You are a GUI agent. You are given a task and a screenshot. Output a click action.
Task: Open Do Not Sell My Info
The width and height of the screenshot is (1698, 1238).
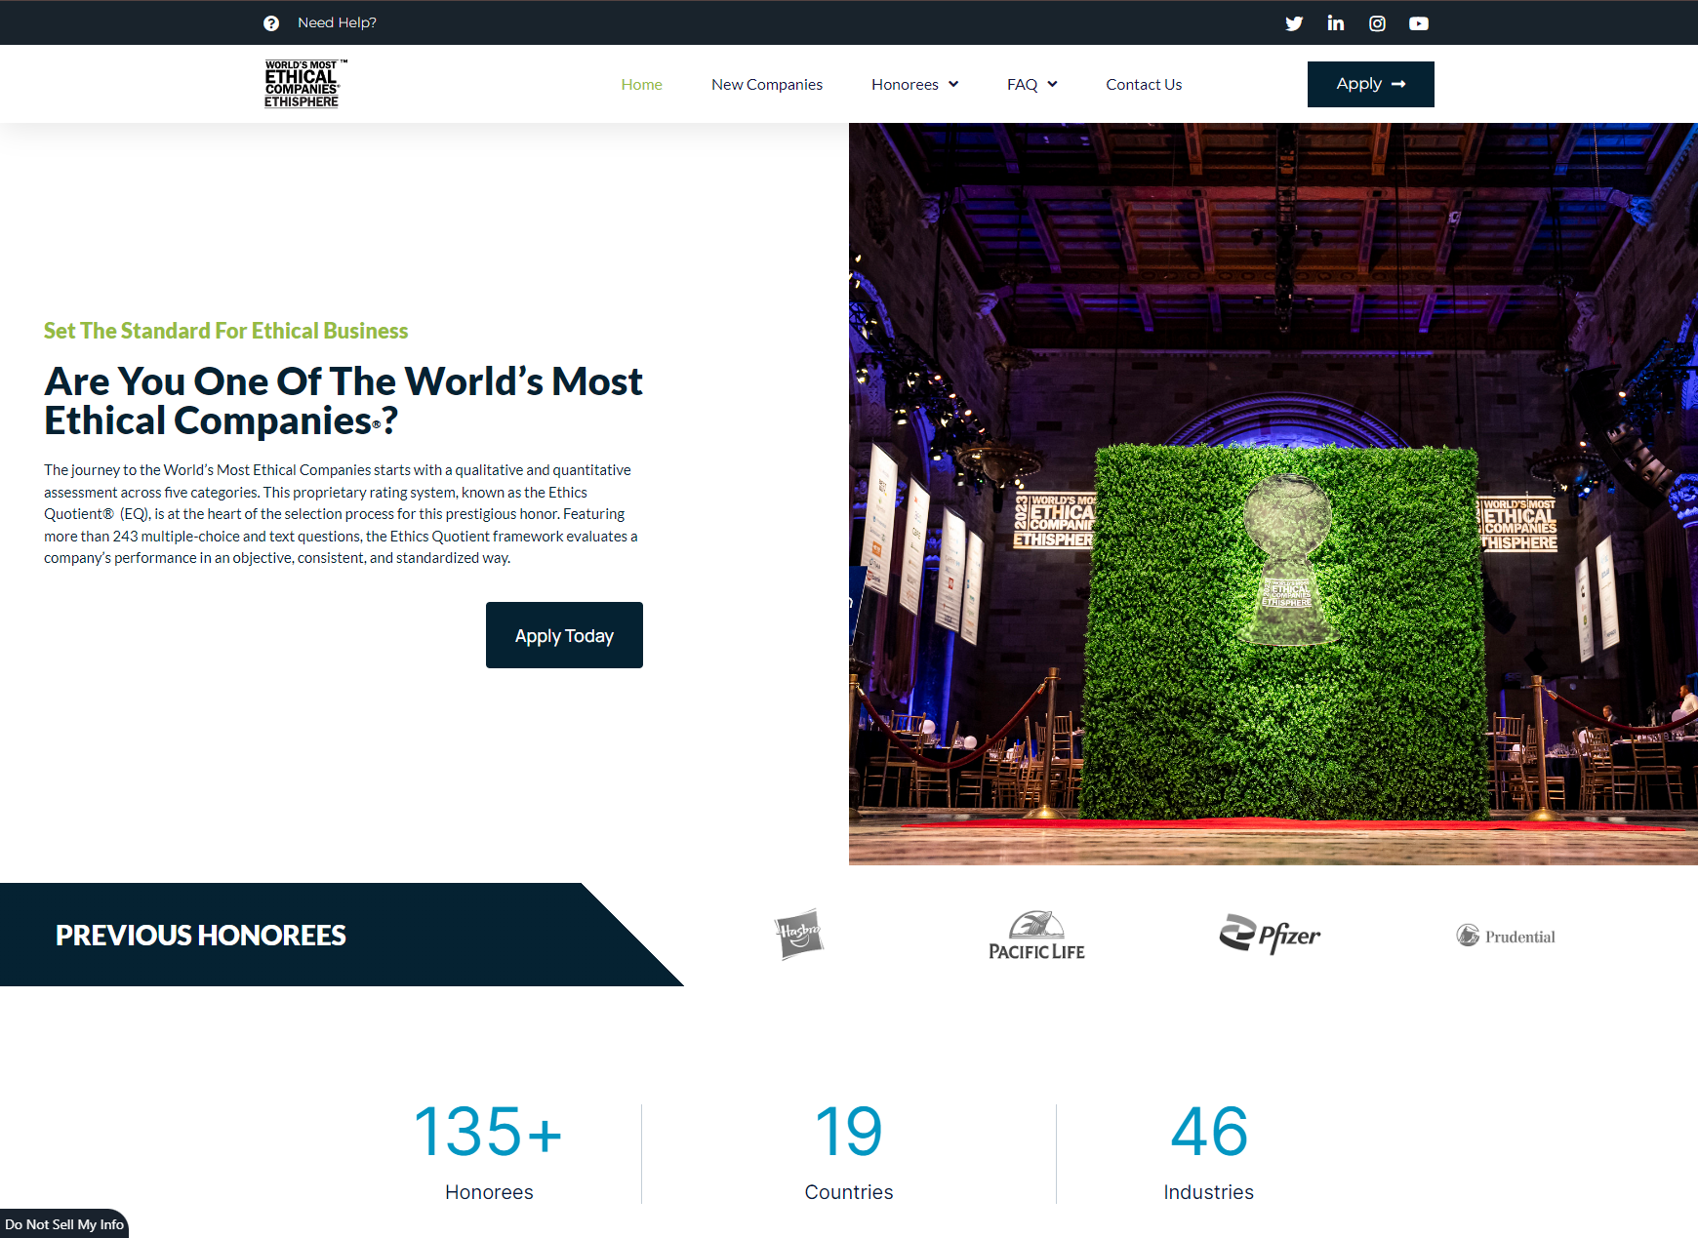click(x=64, y=1224)
